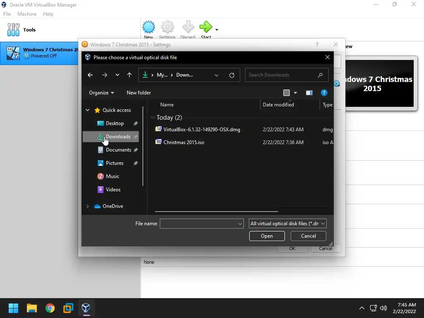Go up one folder level
The image size is (424, 318).
point(129,75)
